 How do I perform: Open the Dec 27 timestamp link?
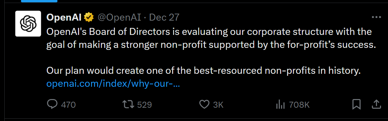(164, 17)
